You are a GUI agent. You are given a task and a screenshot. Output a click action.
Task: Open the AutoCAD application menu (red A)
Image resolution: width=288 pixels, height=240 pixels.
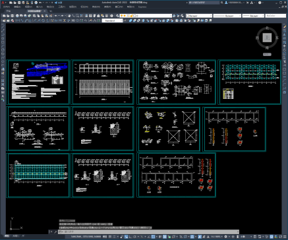3,3
